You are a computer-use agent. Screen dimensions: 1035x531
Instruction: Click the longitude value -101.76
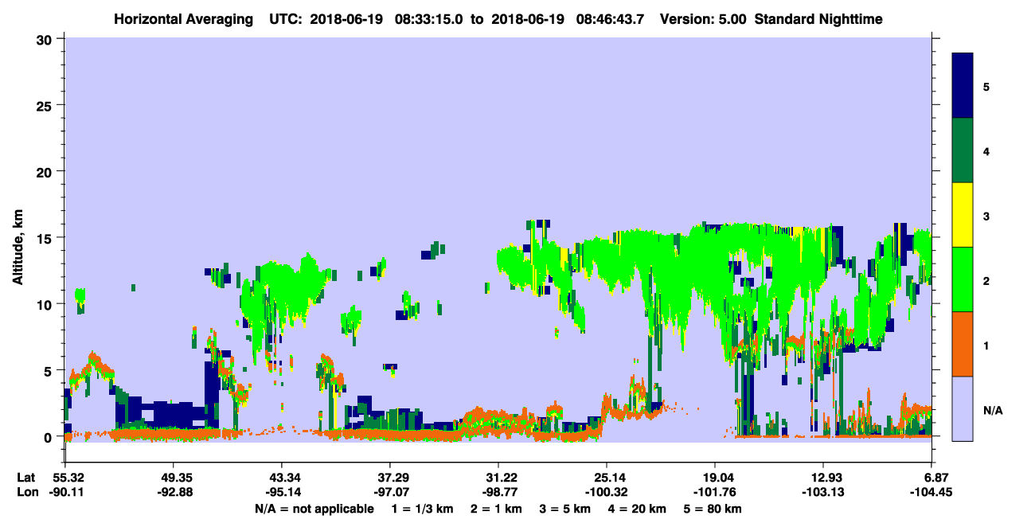[x=714, y=493]
